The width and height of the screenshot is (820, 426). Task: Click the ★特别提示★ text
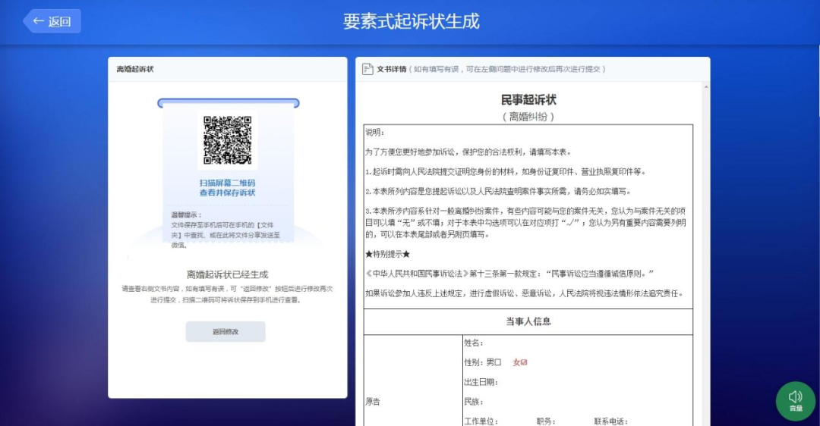point(387,254)
